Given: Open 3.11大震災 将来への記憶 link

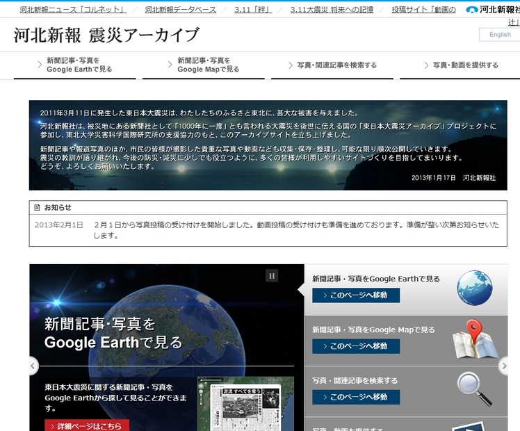Looking at the screenshot, I should click(x=332, y=10).
